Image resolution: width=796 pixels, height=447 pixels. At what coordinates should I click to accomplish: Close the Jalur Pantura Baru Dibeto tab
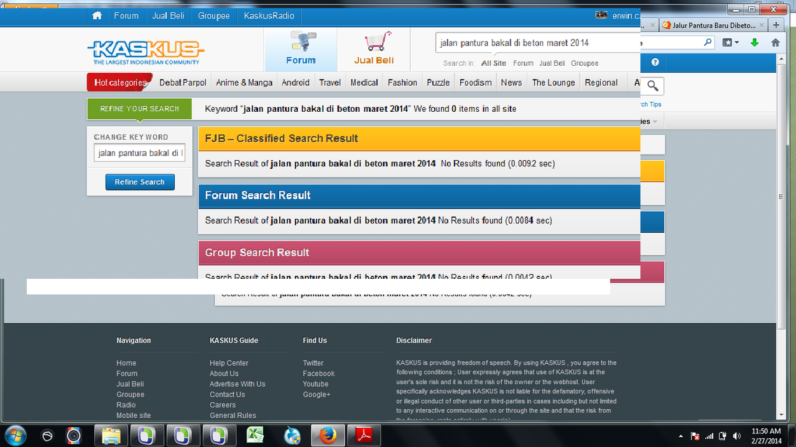click(762, 25)
